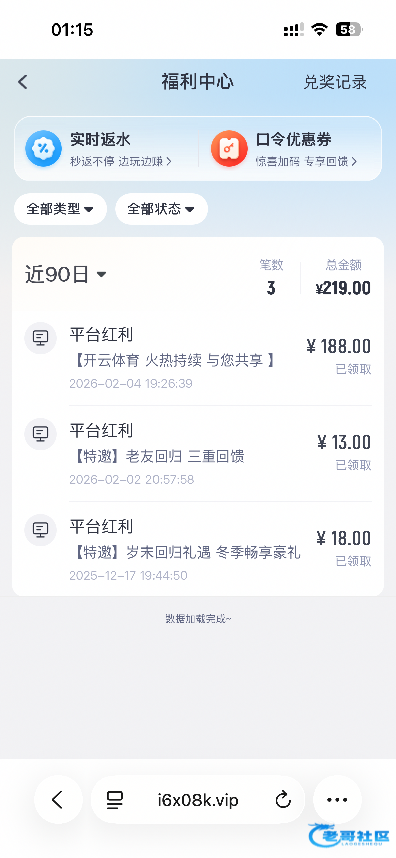Viewport: 396px width, 858px height.
Task: Tap the tabs icon left of URL
Action: click(115, 799)
